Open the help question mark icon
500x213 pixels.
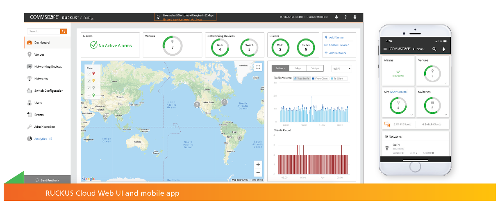pos(345,17)
